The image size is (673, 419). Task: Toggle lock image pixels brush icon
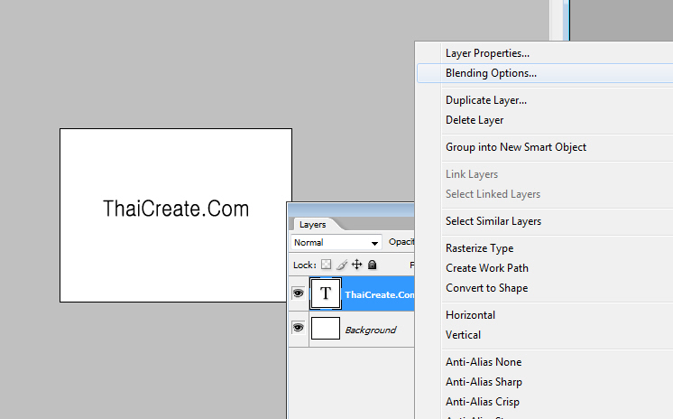[342, 265]
